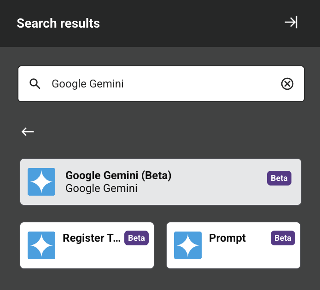Select the Google Gemini (Beta) title text
320x290 pixels.
pyautogui.click(x=118, y=175)
